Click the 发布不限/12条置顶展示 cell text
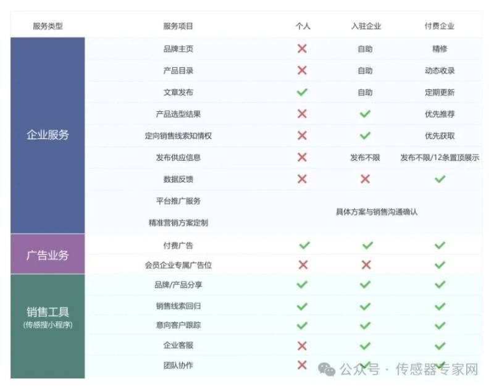494x389 pixels. click(x=440, y=157)
